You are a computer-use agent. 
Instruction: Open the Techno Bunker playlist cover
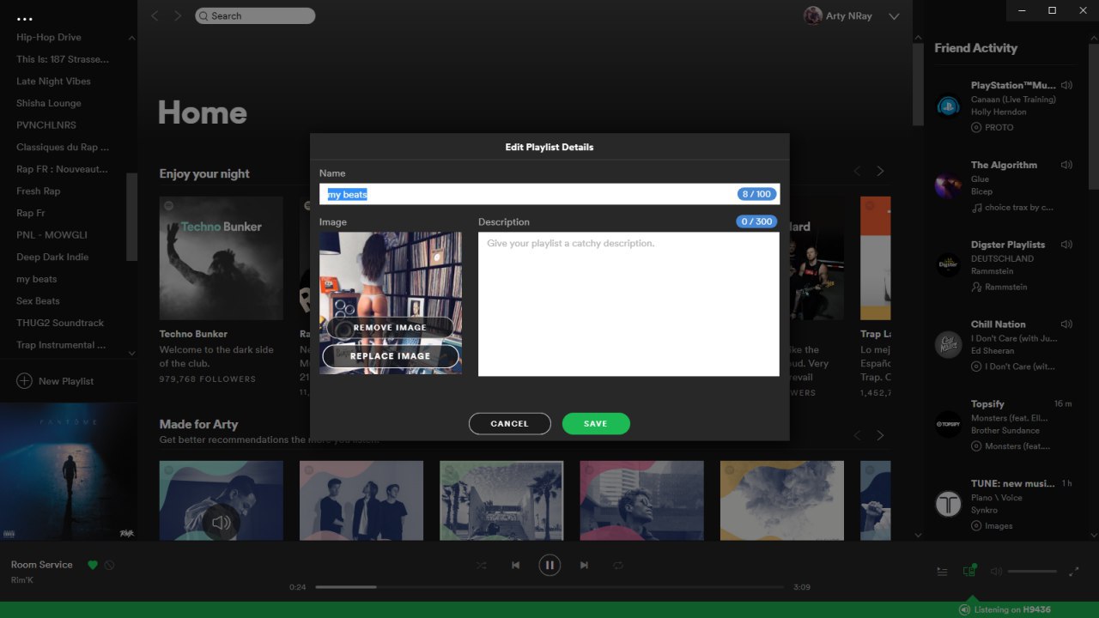click(222, 258)
